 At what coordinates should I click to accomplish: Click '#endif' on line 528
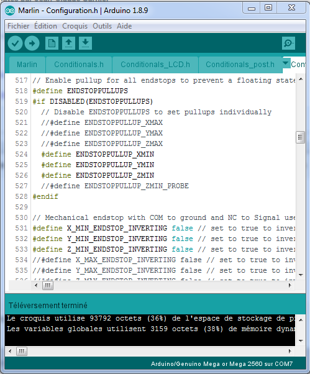45,197
